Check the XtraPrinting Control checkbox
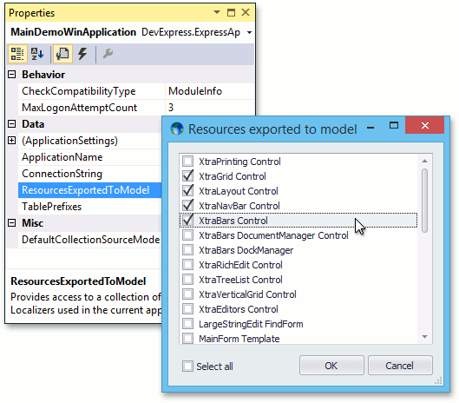 [187, 162]
